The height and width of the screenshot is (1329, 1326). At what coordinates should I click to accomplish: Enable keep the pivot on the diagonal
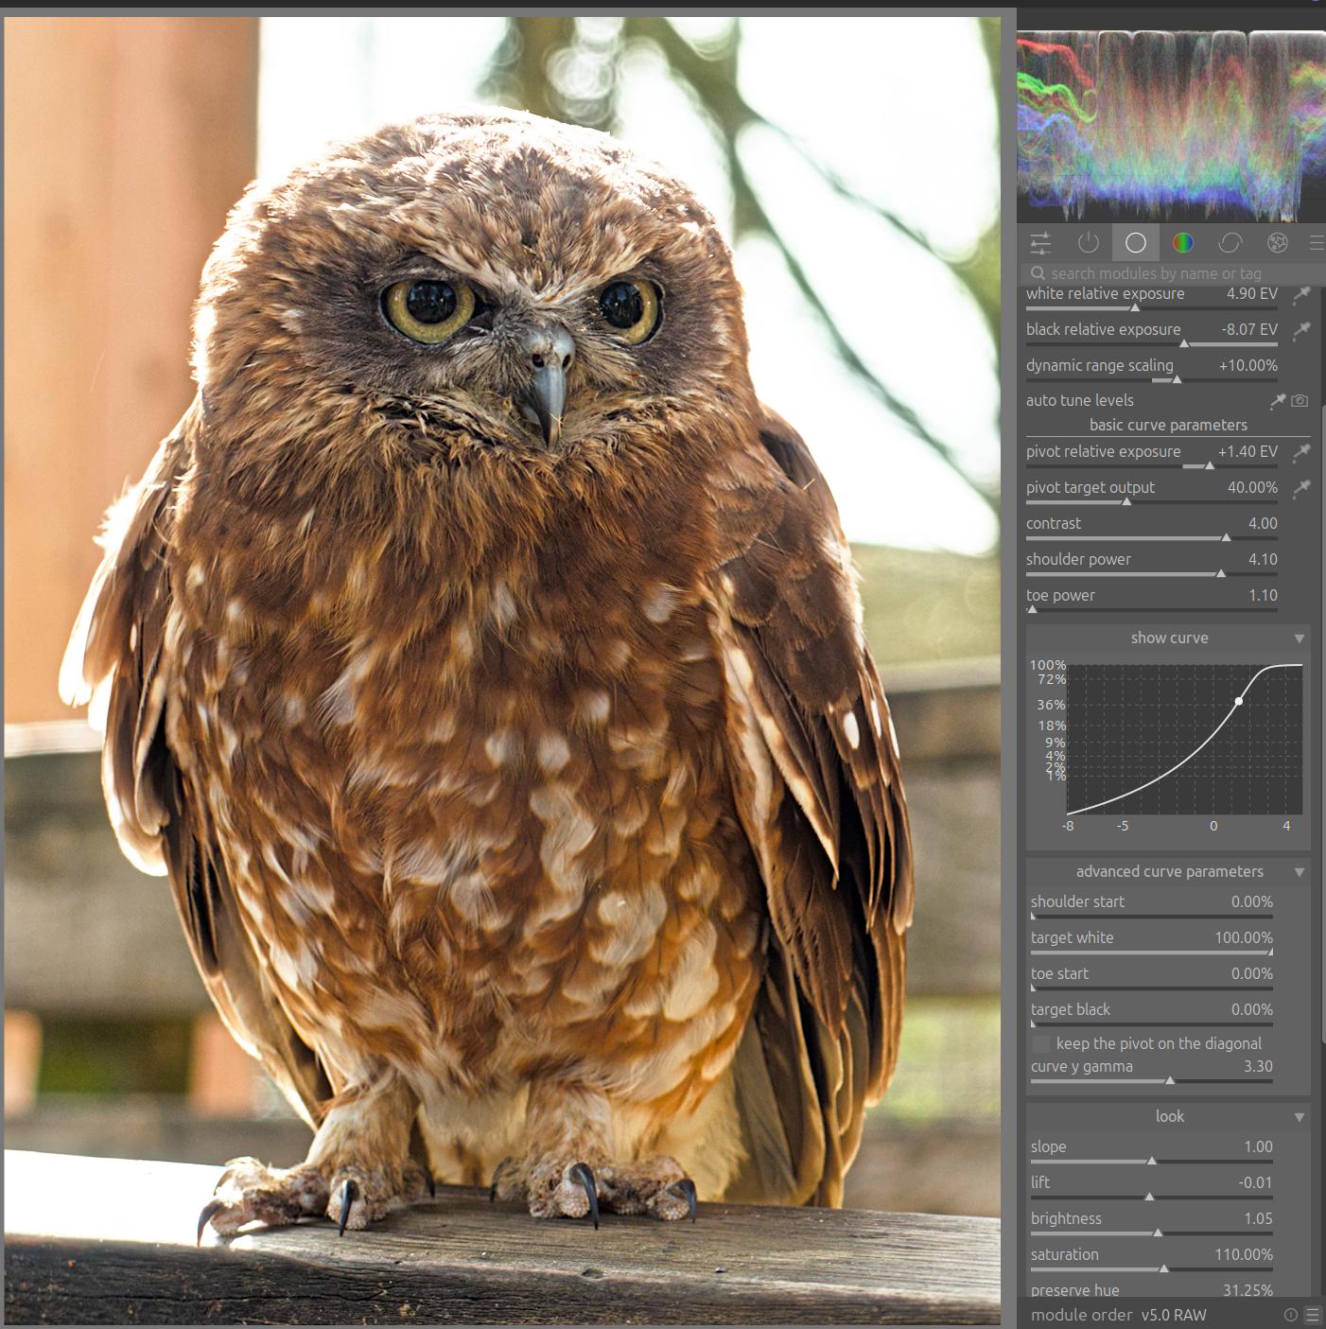tap(1041, 1043)
